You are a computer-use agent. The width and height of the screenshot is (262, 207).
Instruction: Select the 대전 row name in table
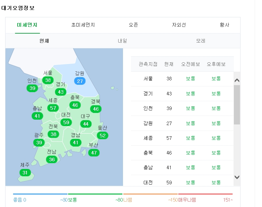pos(148,182)
